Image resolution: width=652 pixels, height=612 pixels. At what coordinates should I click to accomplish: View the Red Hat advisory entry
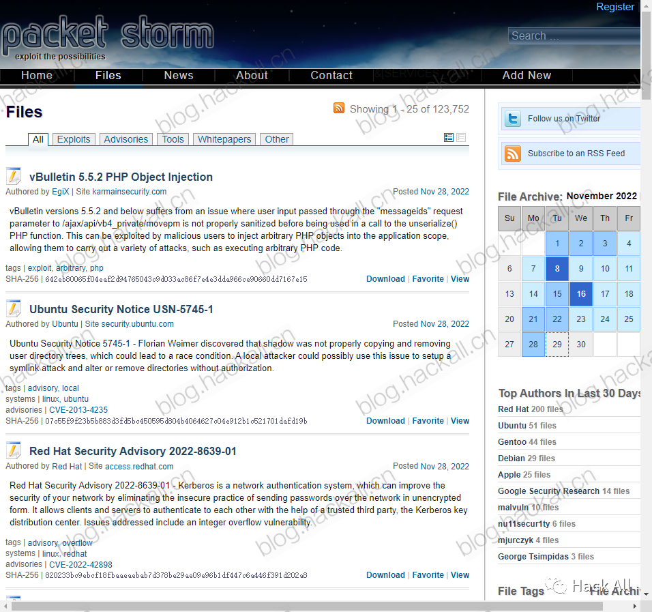point(460,575)
